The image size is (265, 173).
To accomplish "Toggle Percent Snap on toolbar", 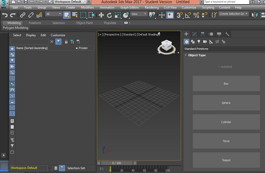I will (196, 15).
